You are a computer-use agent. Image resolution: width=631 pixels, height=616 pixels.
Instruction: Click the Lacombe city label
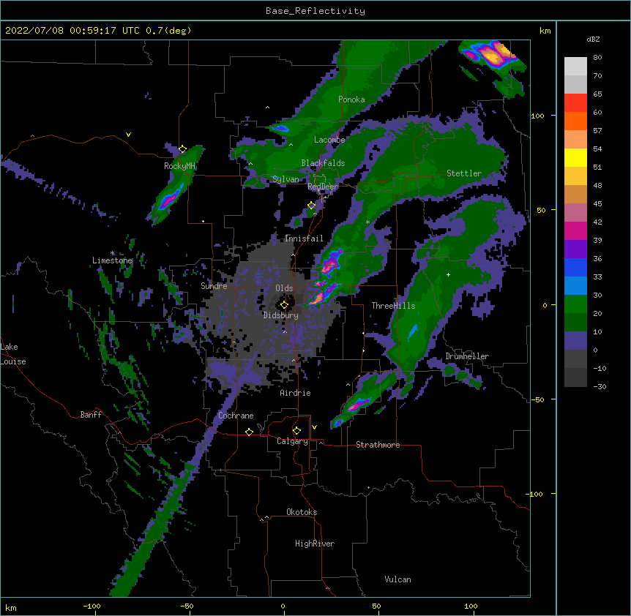[x=329, y=140]
